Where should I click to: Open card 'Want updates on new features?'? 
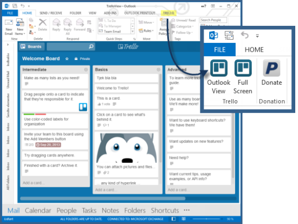click(199, 144)
